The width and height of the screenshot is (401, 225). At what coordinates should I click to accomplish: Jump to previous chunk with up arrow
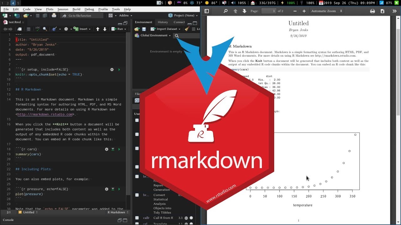tap(98, 29)
